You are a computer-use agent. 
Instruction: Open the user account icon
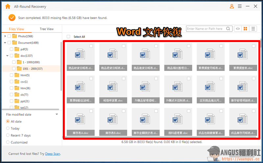[232, 6]
